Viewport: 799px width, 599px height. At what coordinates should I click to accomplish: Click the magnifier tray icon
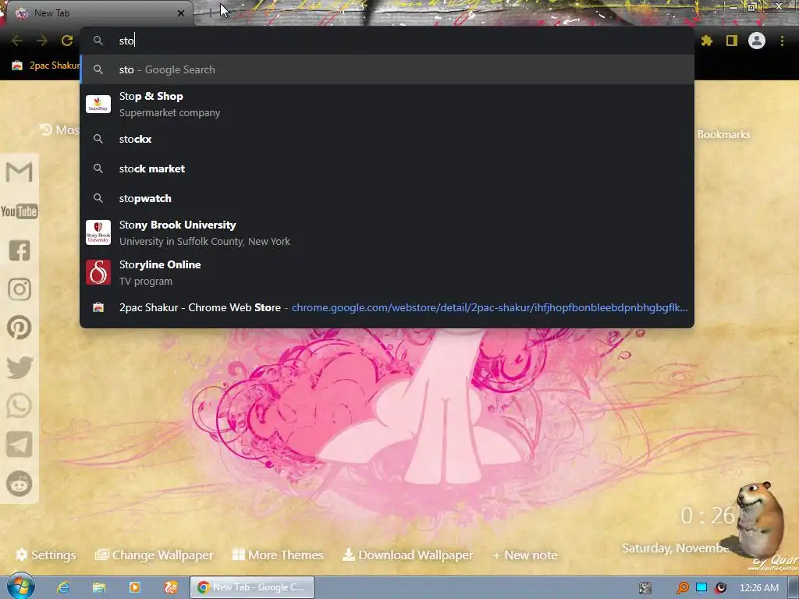point(682,588)
